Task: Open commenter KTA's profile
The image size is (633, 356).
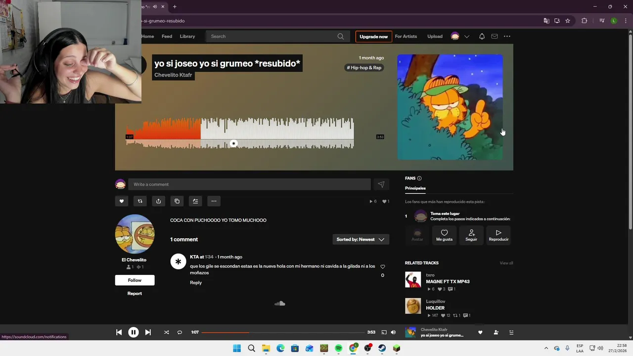Action: click(194, 257)
